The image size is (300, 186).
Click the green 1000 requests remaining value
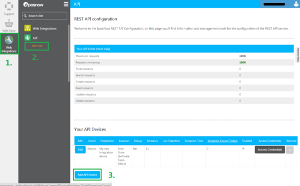click(243, 62)
